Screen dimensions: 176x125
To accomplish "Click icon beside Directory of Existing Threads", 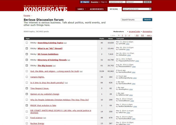I will (x=27, y=60).
